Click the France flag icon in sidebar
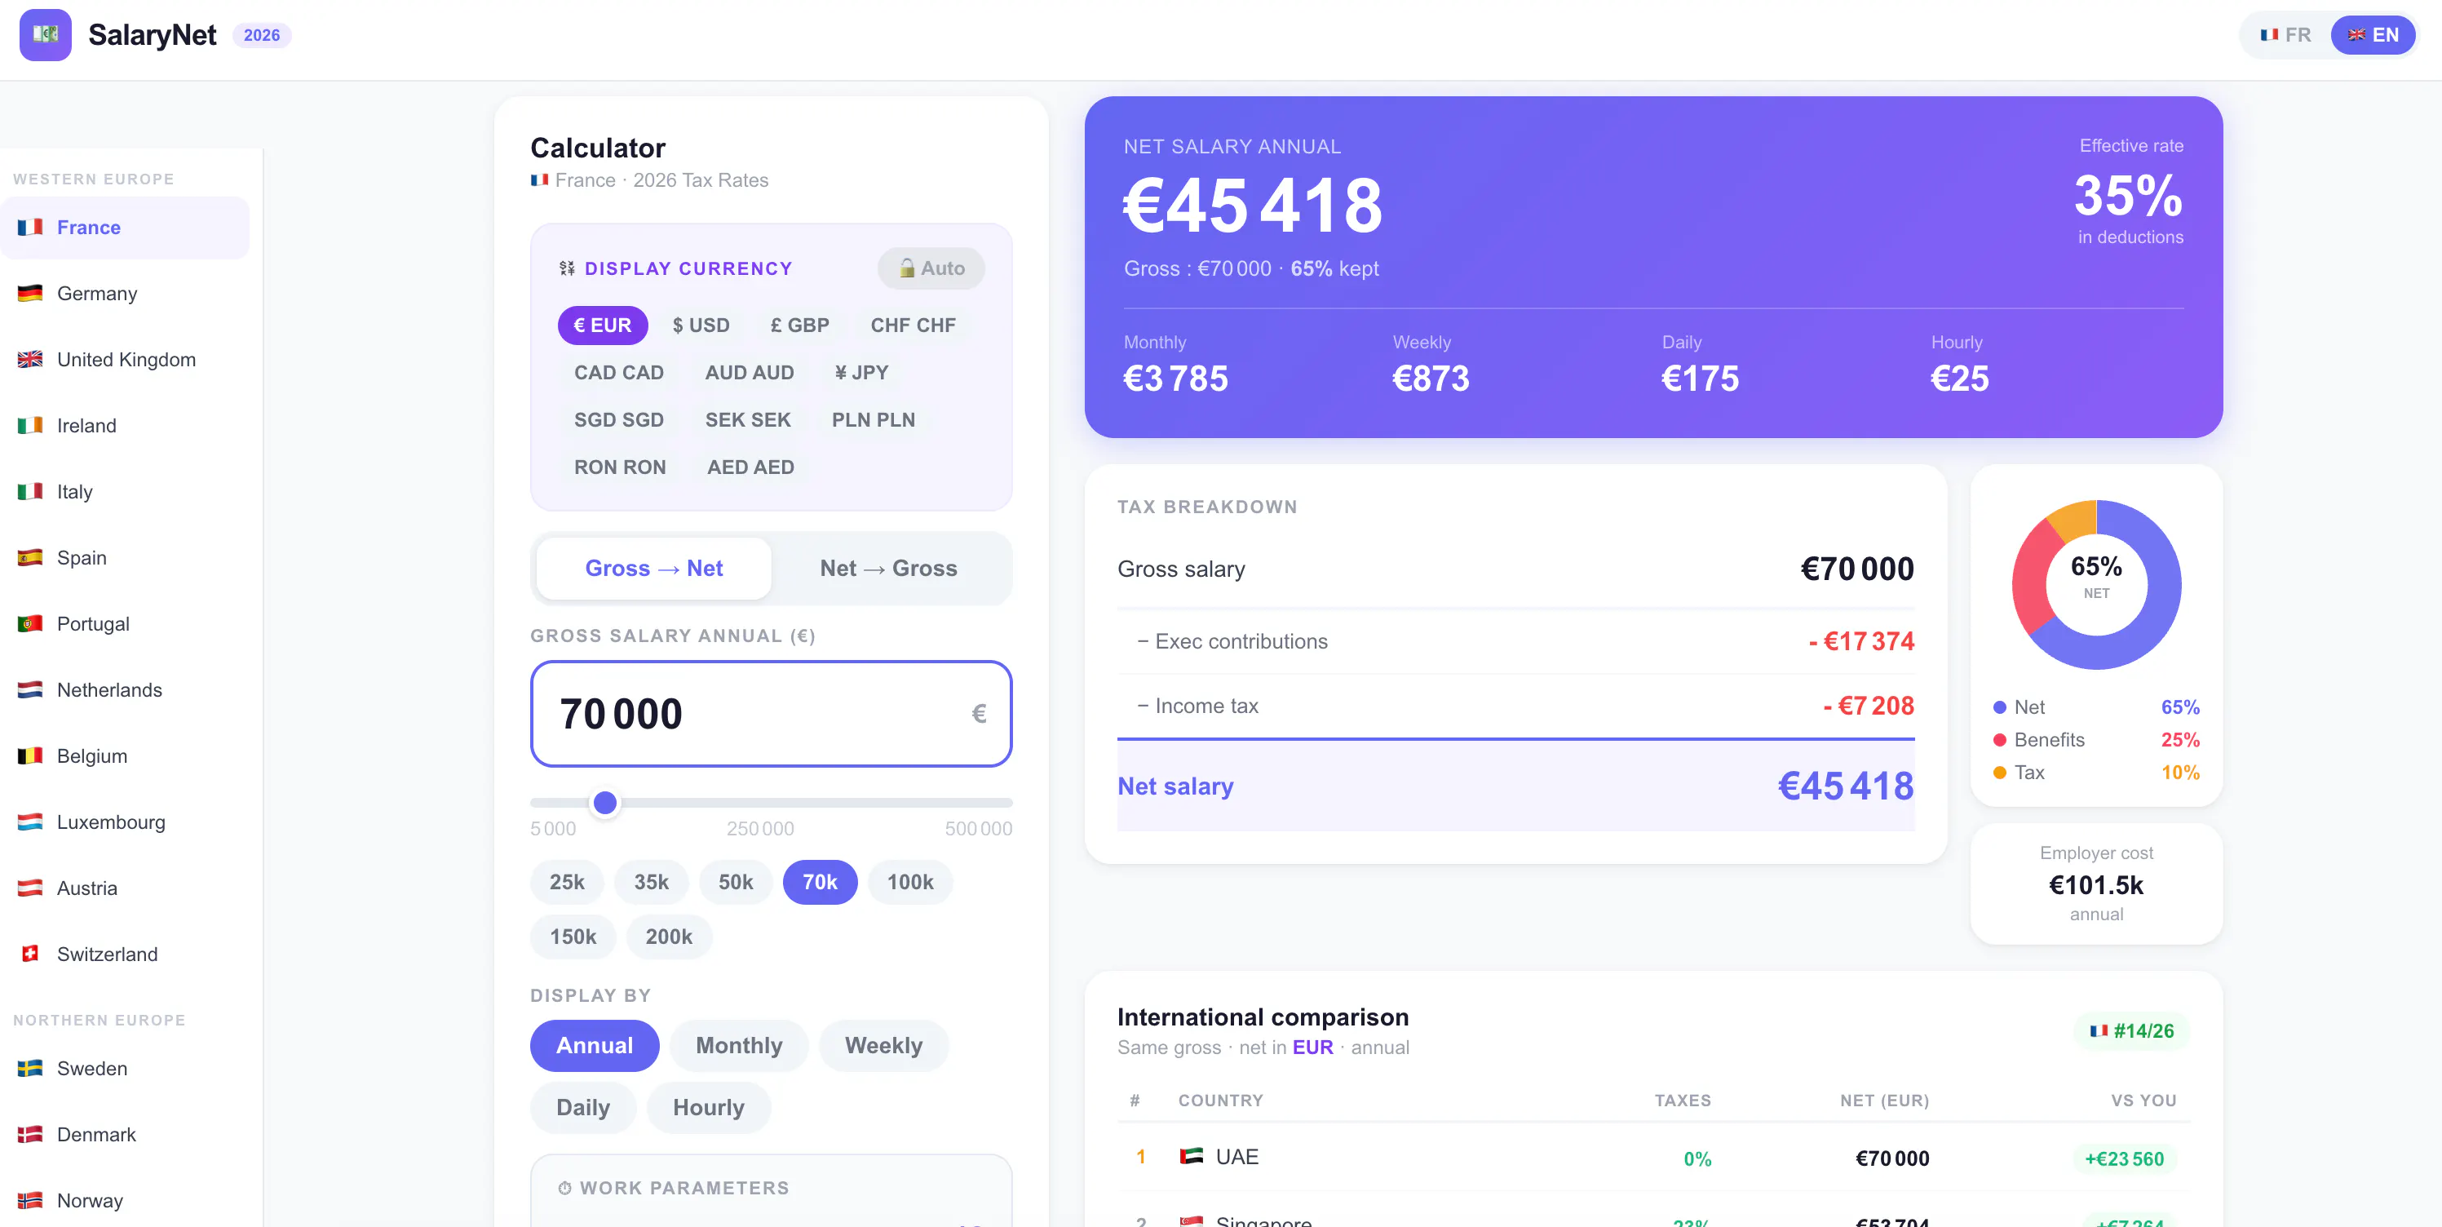This screenshot has width=2442, height=1227. pos(30,228)
